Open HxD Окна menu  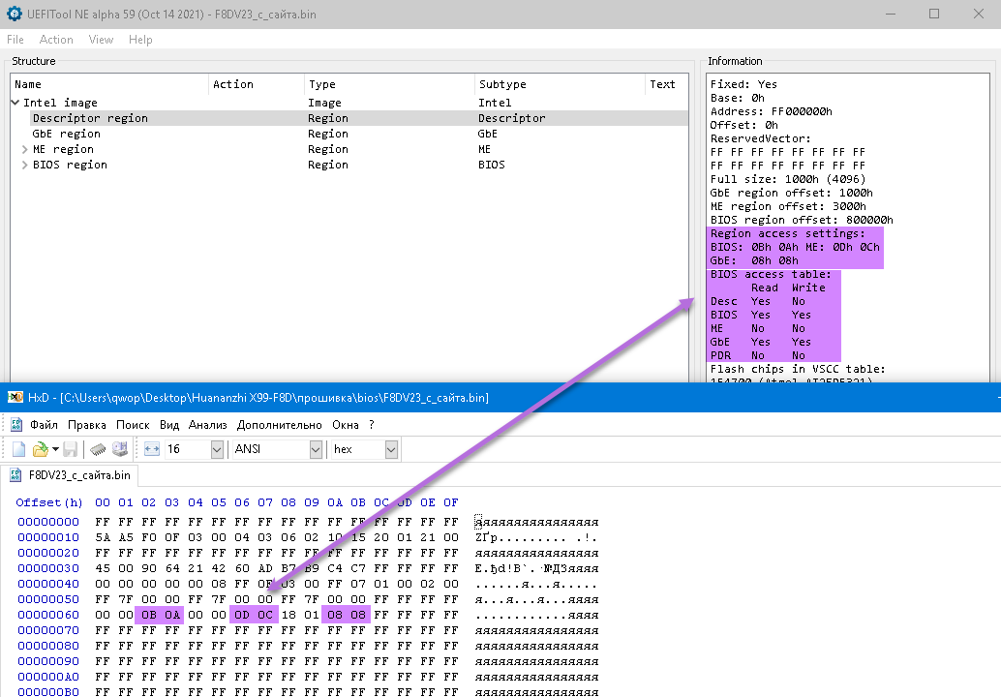pyautogui.click(x=346, y=425)
